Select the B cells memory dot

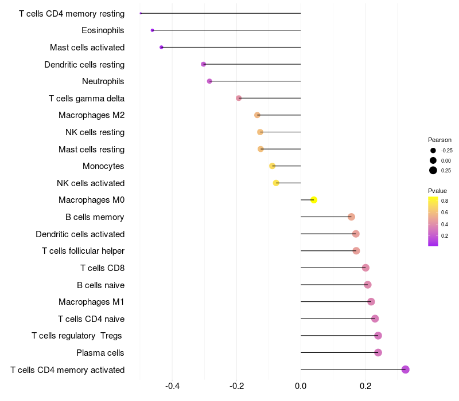coord(351,217)
